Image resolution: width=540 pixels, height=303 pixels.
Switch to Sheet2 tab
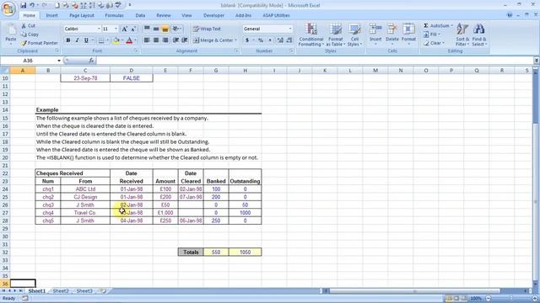click(61, 291)
